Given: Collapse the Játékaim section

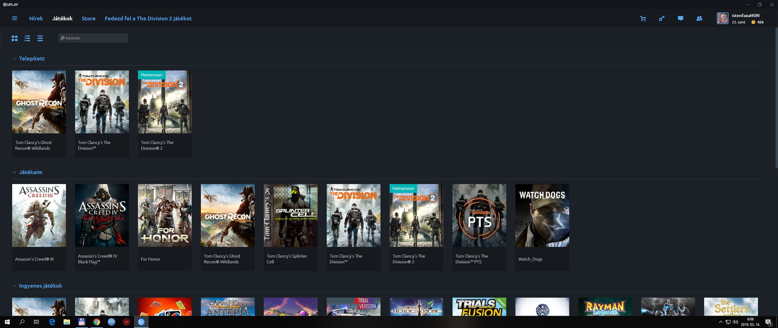Looking at the screenshot, I should tap(14, 172).
